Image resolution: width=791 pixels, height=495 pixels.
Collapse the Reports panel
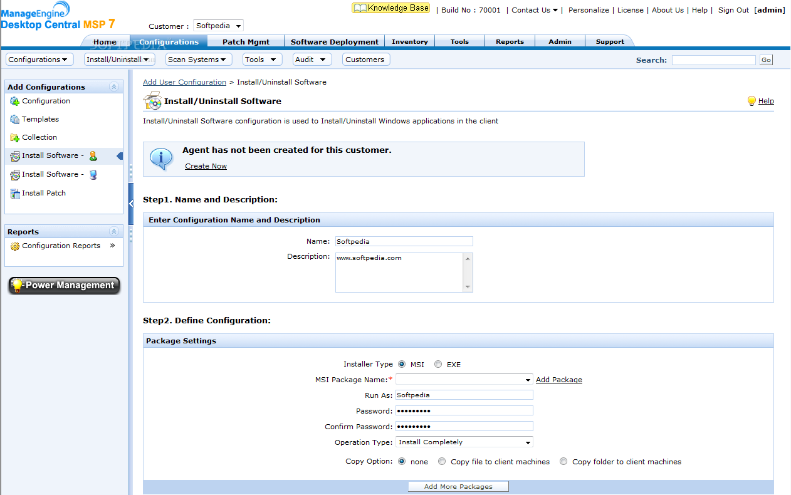[113, 232]
